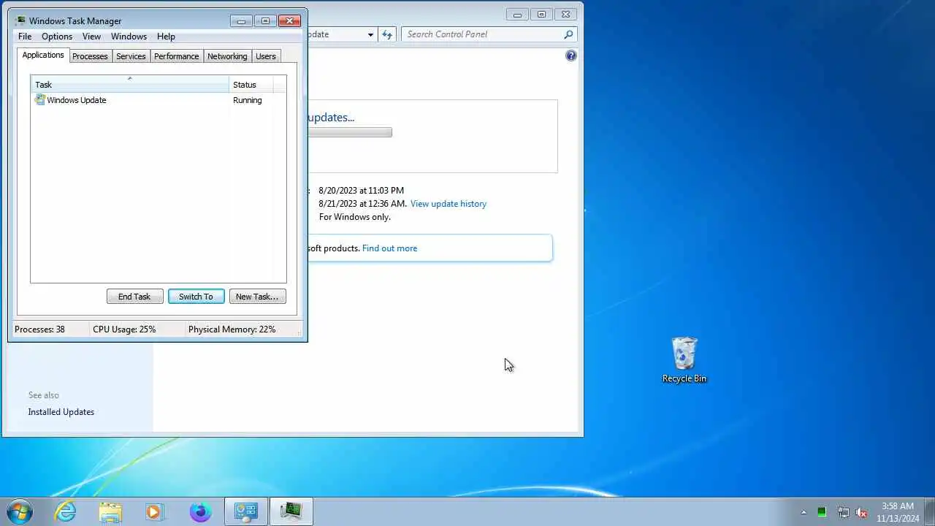935x526 pixels.
Task: Click the New Task... button
Action: [257, 296]
